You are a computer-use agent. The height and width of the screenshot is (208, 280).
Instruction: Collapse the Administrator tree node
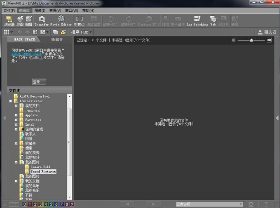(10, 101)
